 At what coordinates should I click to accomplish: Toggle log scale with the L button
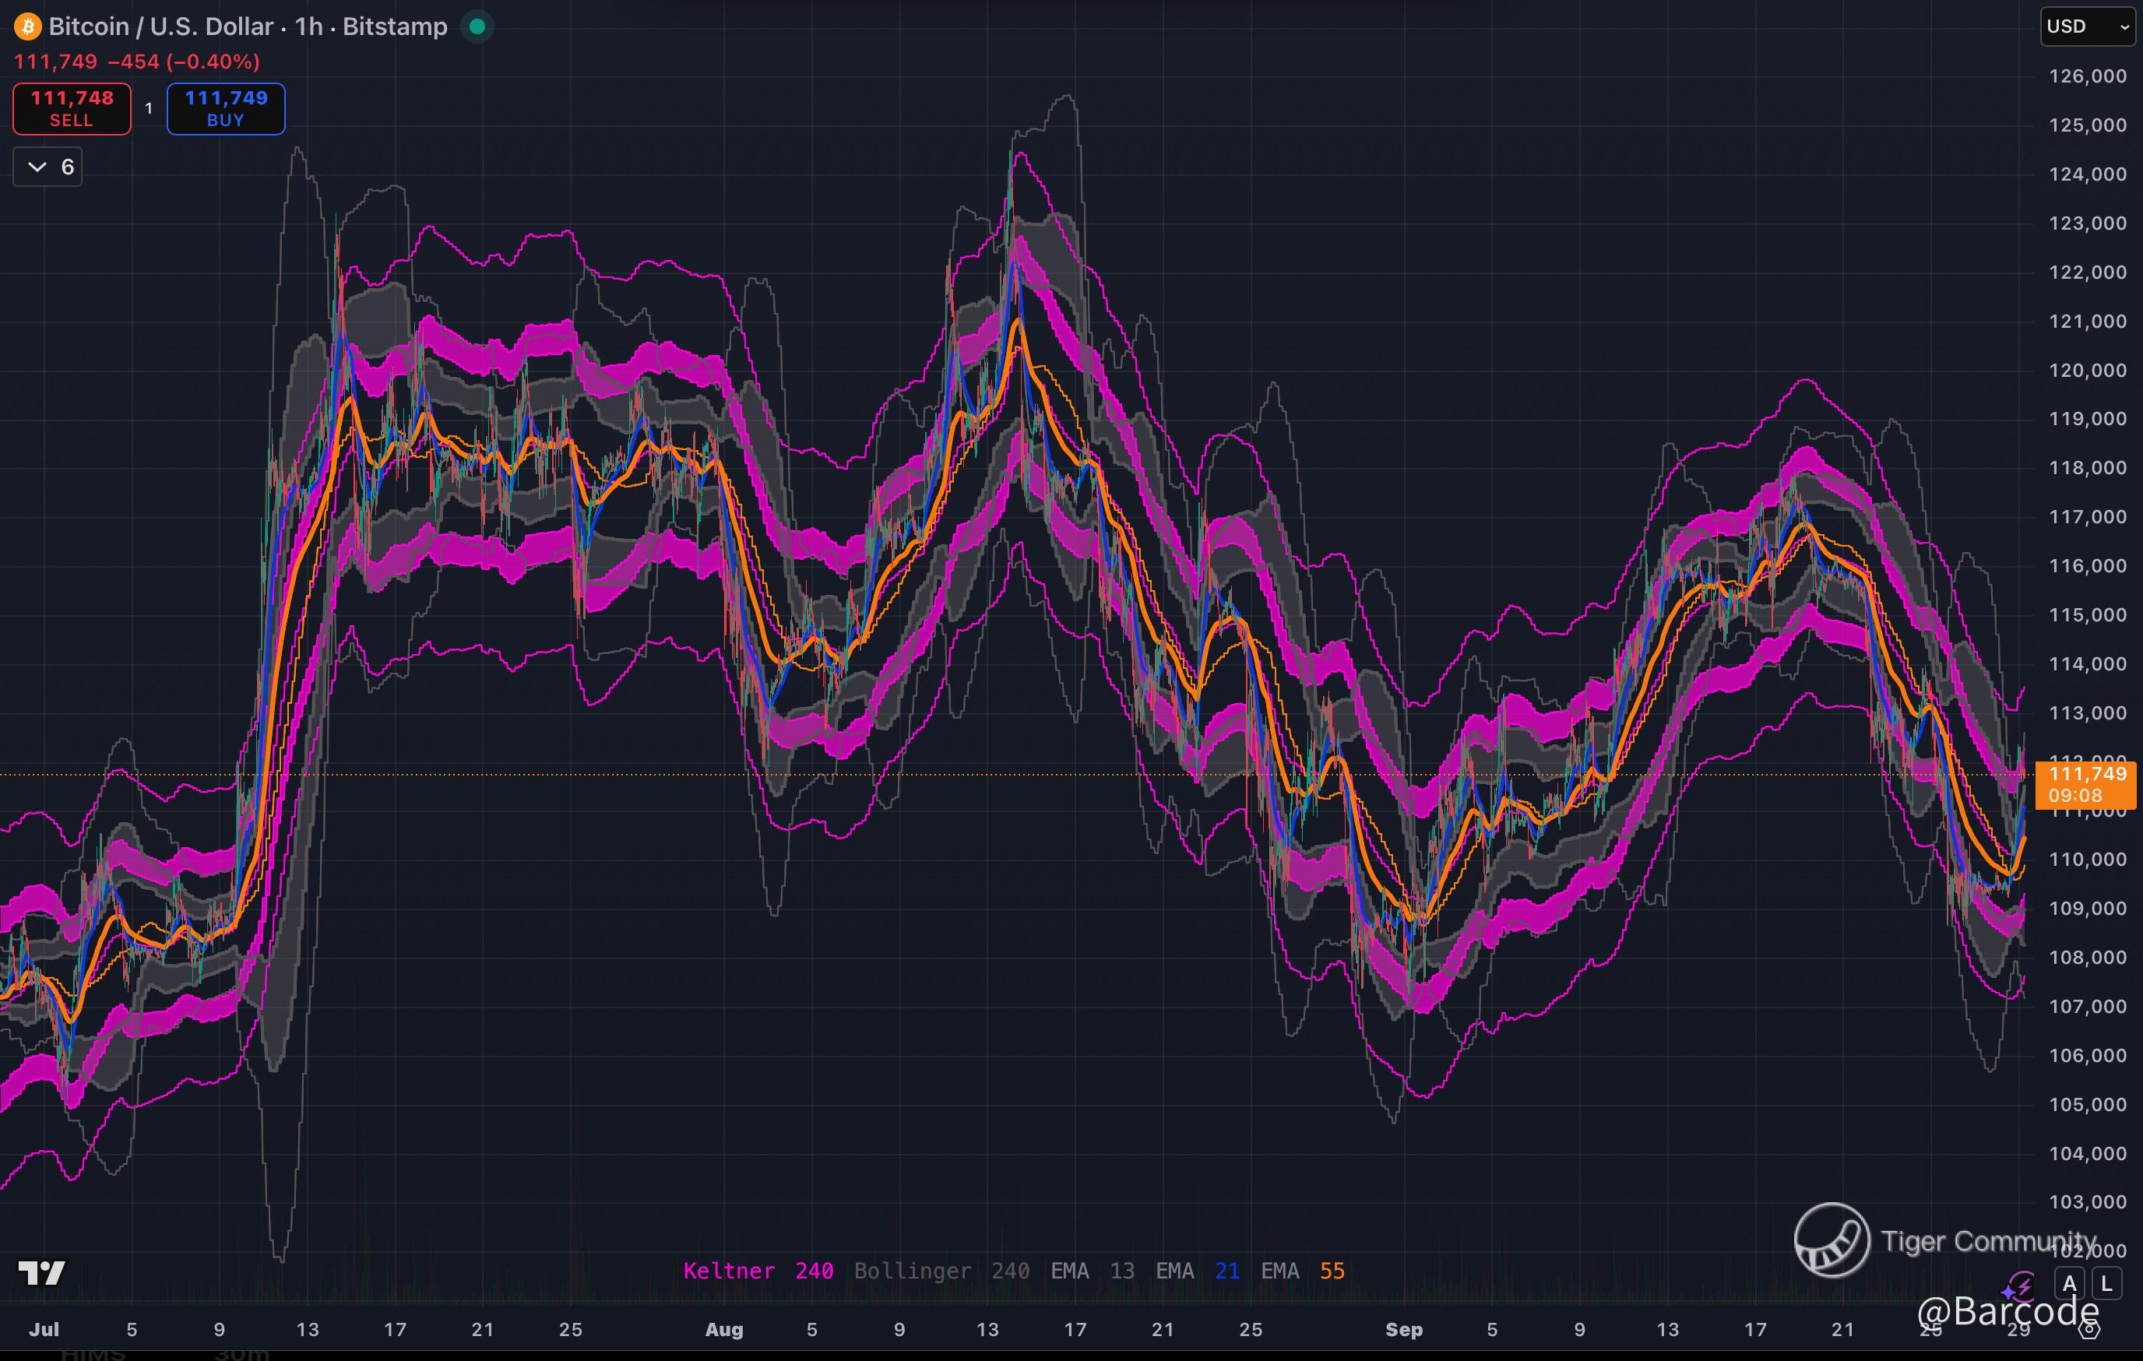pyautogui.click(x=2106, y=1284)
